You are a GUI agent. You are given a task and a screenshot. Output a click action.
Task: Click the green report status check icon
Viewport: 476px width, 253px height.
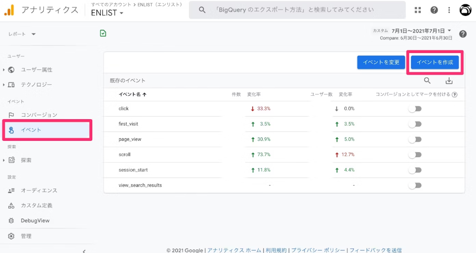pos(103,33)
